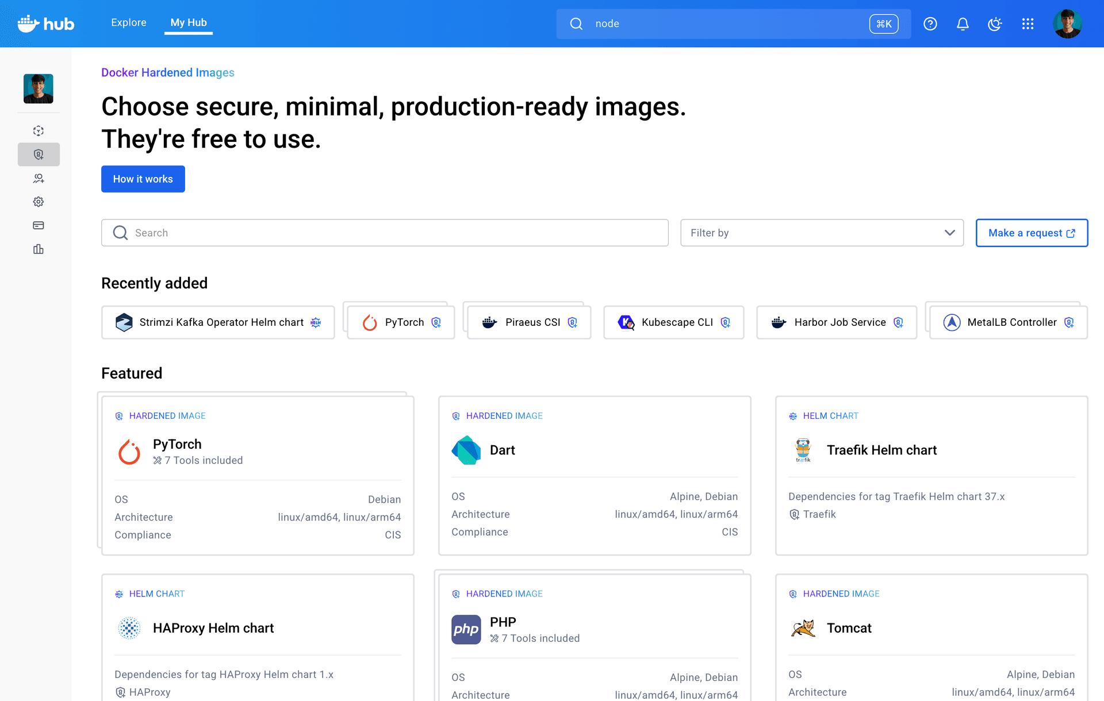The height and width of the screenshot is (701, 1104).
Task: Click the HAProxy logo icon
Action: coord(129,628)
